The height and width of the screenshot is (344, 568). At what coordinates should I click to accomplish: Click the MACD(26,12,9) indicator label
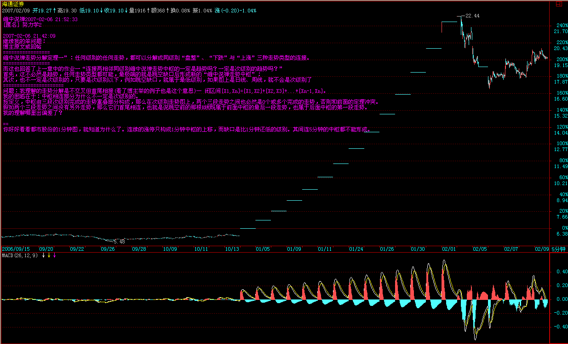tap(21, 255)
